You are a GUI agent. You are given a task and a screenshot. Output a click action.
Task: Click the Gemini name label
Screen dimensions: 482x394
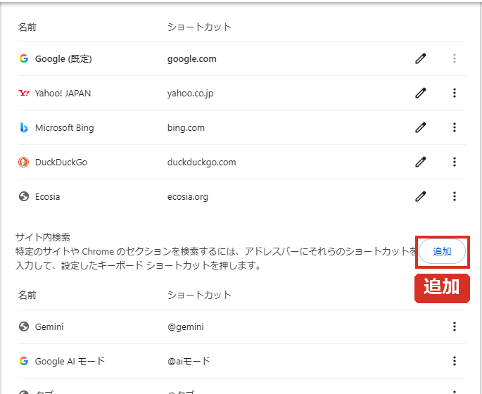49,326
